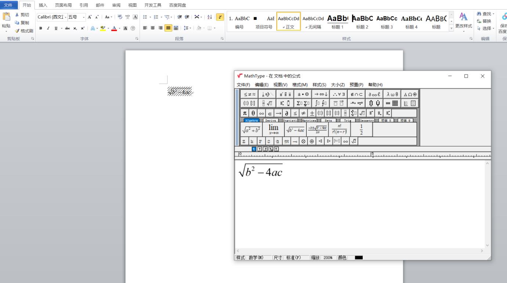This screenshot has width=507, height=283.
Task: Toggle Bold formatting in Word
Action: click(x=40, y=28)
